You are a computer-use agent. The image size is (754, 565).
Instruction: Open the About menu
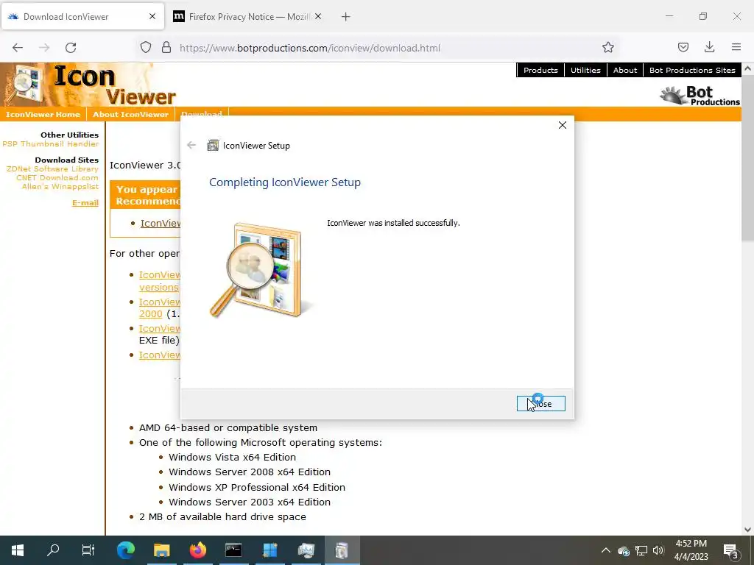coord(624,70)
